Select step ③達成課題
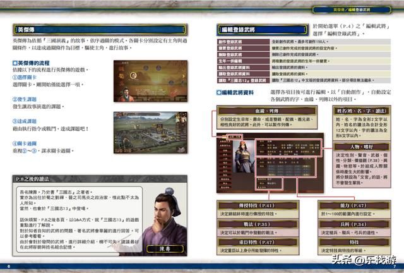Image resolution: width=404 pixels, height=273 pixels. pyautogui.click(x=25, y=121)
